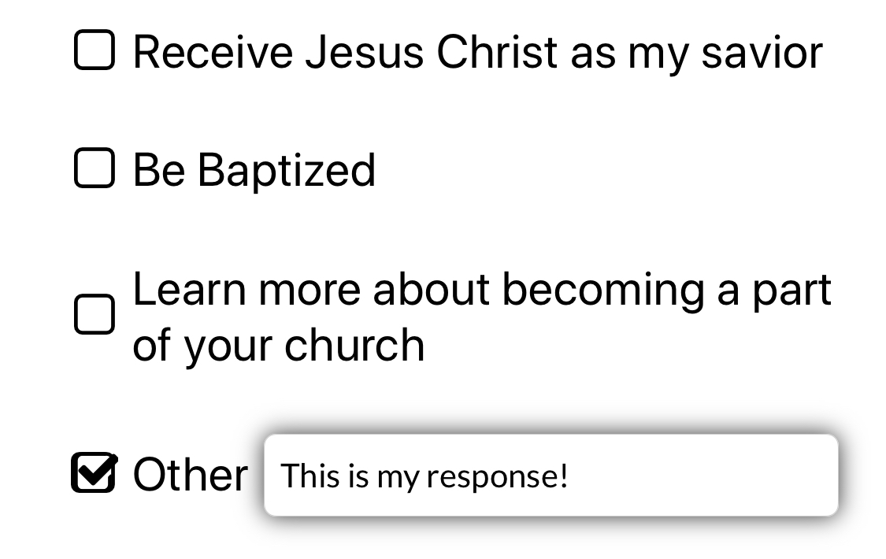
Task: Click the words "Jesus Christ" in the first option
Action: (433, 52)
